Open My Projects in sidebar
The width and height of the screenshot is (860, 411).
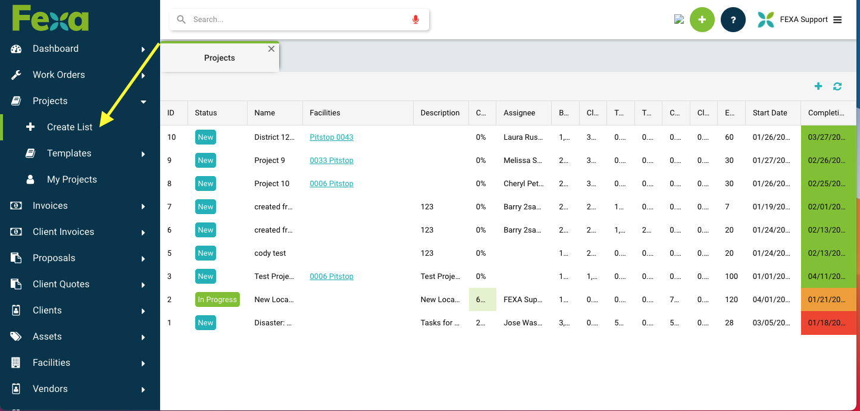[71, 180]
